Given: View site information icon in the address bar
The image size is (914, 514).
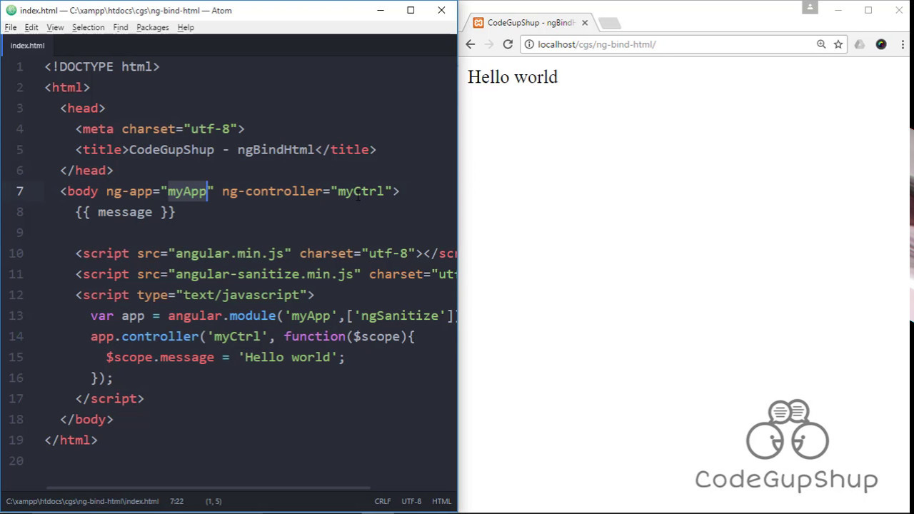Looking at the screenshot, I should click(529, 44).
